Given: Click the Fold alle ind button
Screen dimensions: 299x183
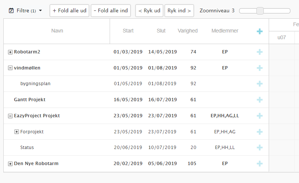Looking at the screenshot, I should click(111, 11).
